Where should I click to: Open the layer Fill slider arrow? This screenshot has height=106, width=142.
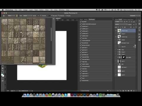click(136, 27)
